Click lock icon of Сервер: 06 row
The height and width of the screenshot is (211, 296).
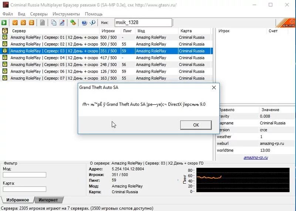click(x=5, y=71)
